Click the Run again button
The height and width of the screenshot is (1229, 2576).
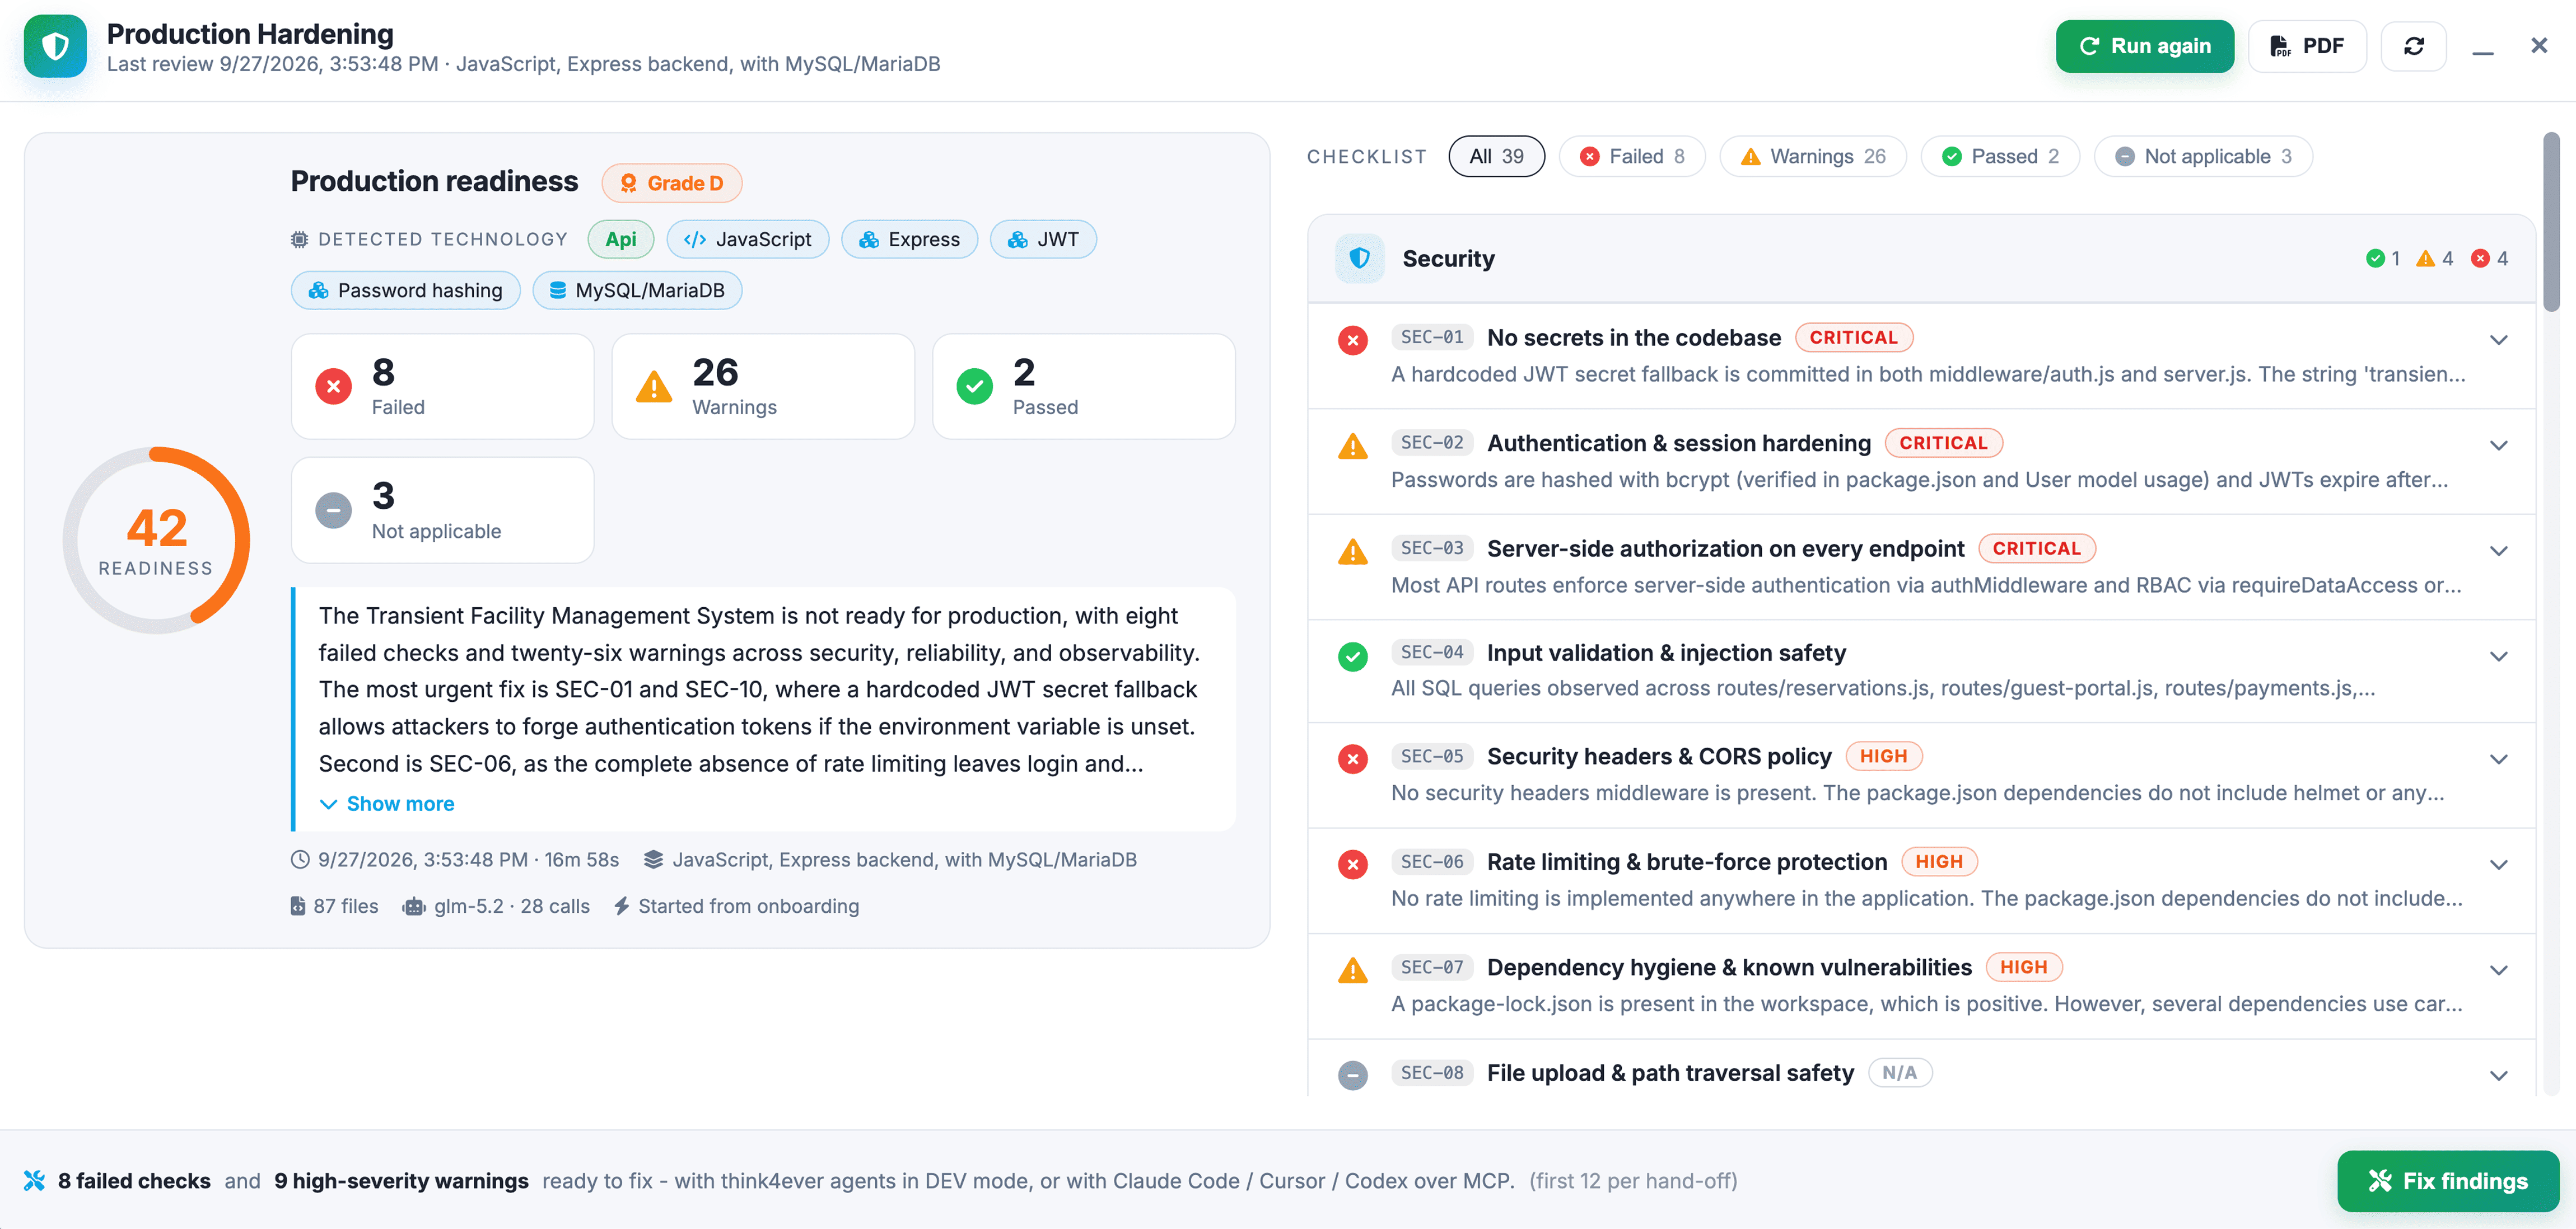coord(2145,46)
